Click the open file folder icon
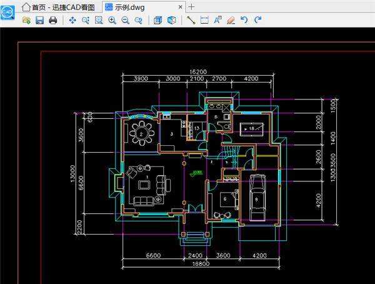375x284 pixels. point(26,20)
